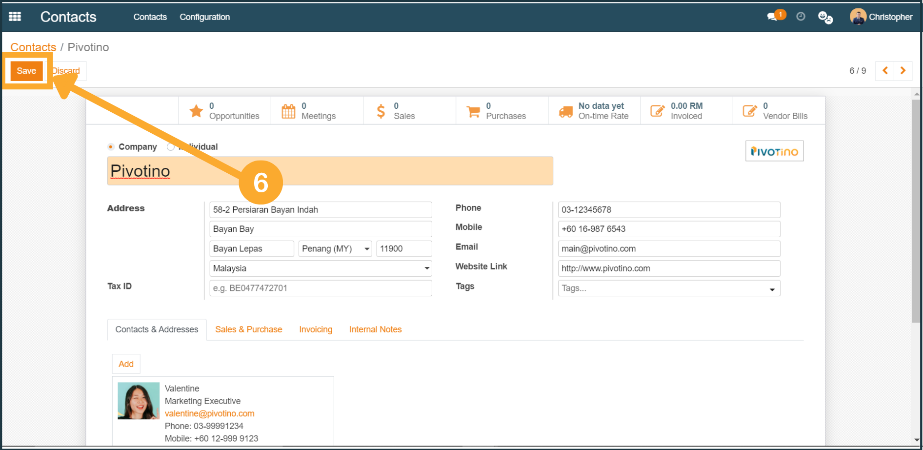Open Meetings calendar icon
The height and width of the screenshot is (450, 923).
point(288,111)
